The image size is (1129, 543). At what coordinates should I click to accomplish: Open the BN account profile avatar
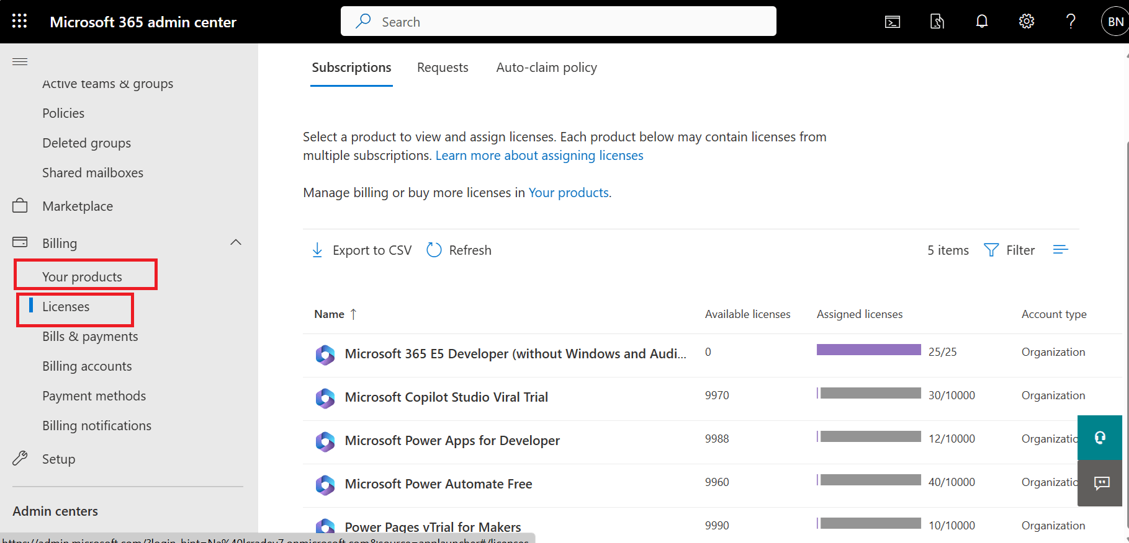tap(1115, 22)
